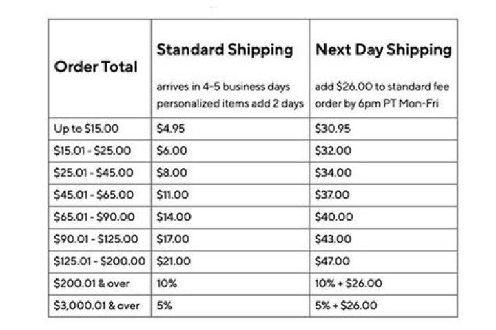The height and width of the screenshot is (330, 496).
Task: Click the Standard Shipping header
Action: tap(225, 49)
